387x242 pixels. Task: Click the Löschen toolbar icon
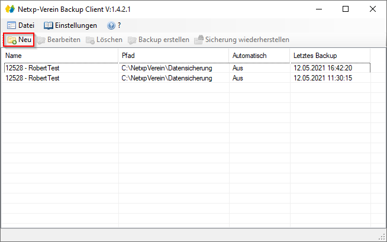pyautogui.click(x=90, y=40)
